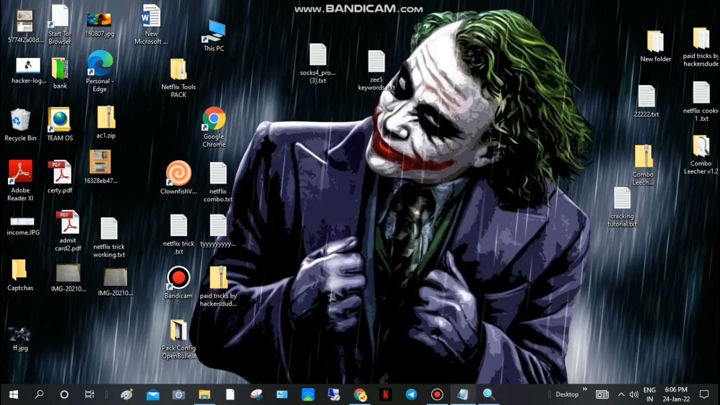Screen dimensions: 720x405
Task: Open the volume speaker control
Action: tap(634, 394)
